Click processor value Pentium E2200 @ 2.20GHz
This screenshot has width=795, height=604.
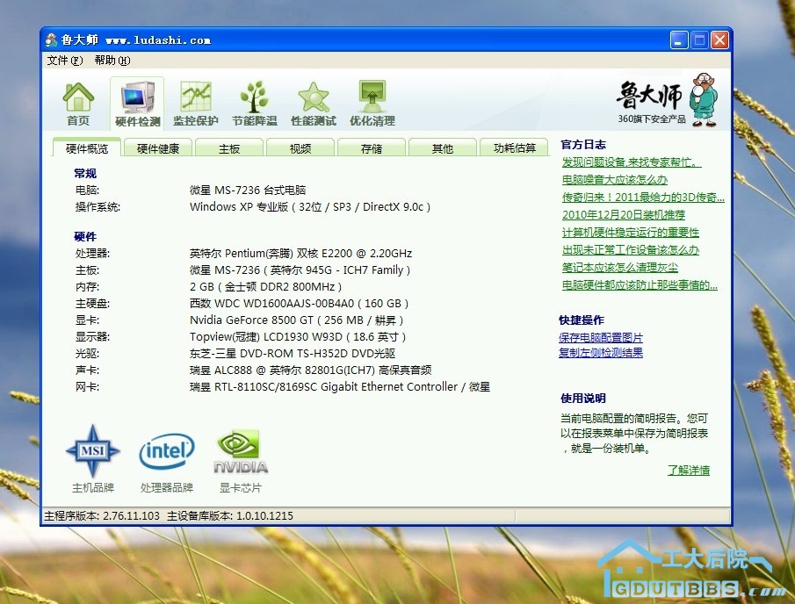pyautogui.click(x=300, y=254)
